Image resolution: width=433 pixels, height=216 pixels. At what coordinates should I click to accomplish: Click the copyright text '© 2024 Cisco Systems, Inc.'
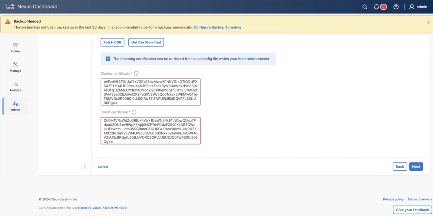click(58, 199)
